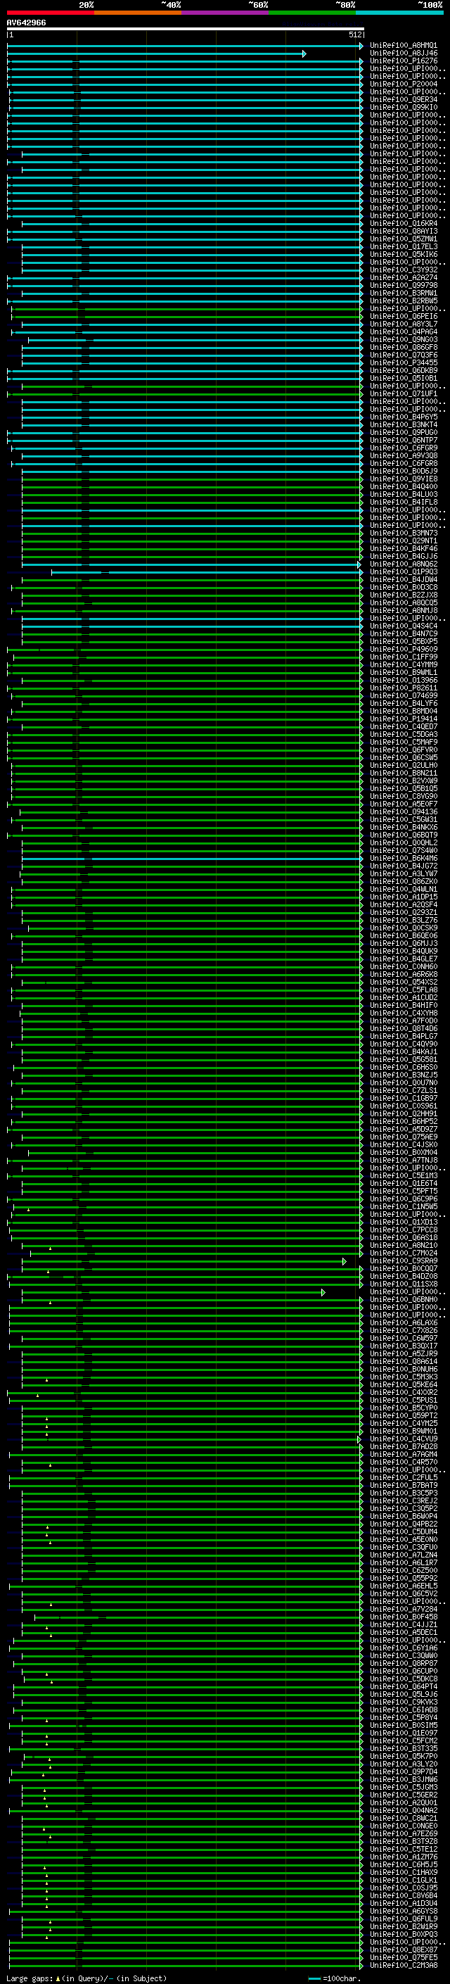Select label UniRef100_Q8EX87
Image resolution: width=450 pixels, height=1984 pixels.
403,1950
